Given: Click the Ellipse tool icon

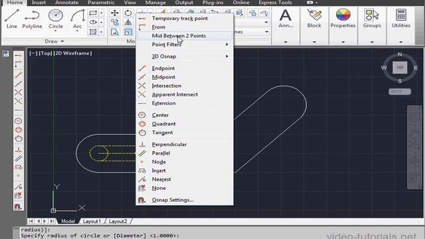Looking at the screenshot, I should 93,22.
